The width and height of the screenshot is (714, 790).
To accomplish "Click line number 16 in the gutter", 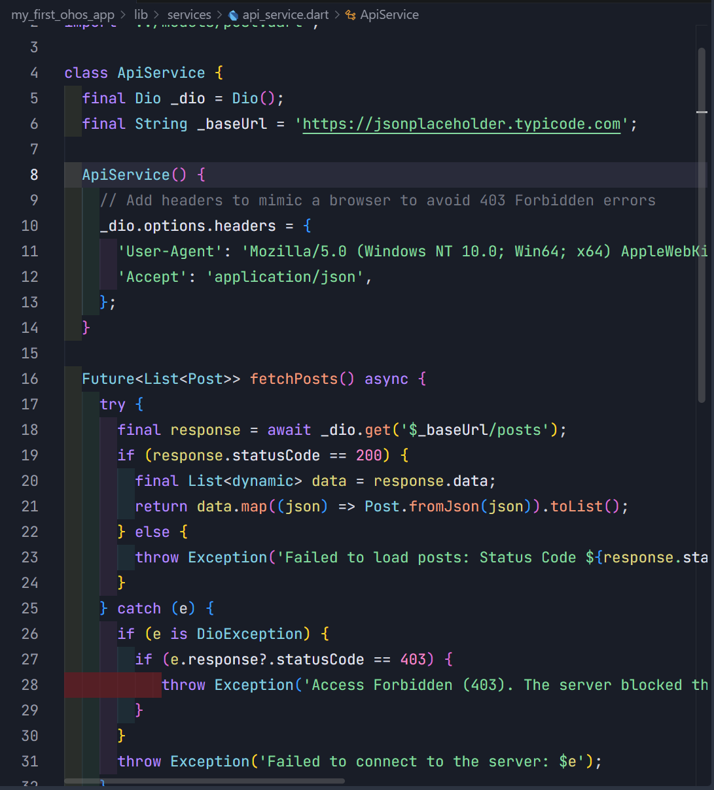I will 30,379.
